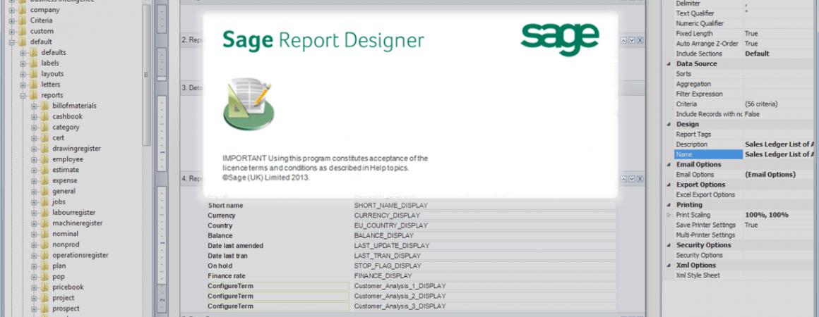Screen dimensions: 819x317
Task: Click the expense folder icon
Action: click(44, 180)
